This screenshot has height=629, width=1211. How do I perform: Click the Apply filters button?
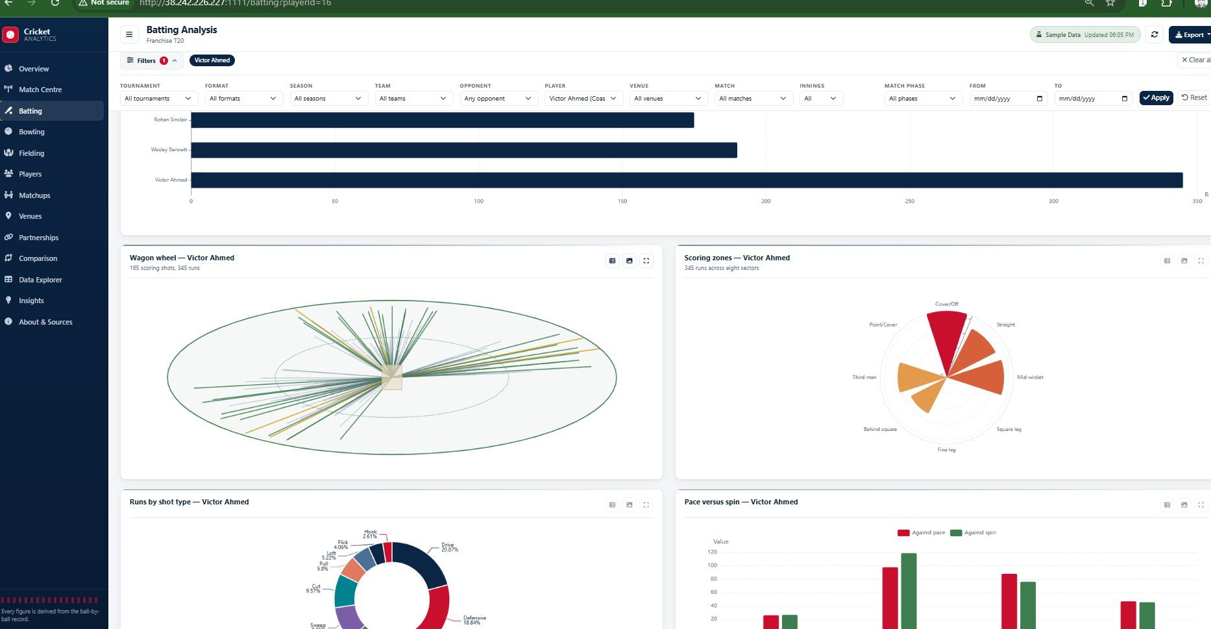click(1156, 98)
